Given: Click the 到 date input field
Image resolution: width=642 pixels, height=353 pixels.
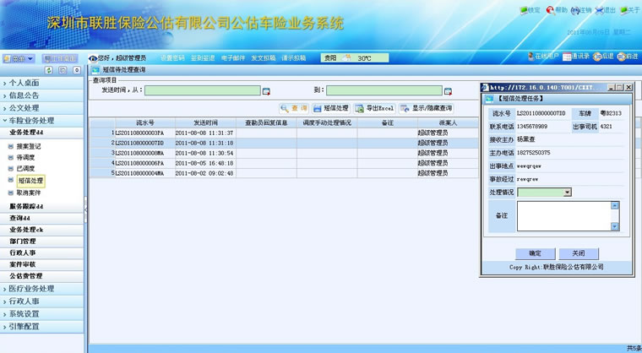Looking at the screenshot, I should 384,90.
